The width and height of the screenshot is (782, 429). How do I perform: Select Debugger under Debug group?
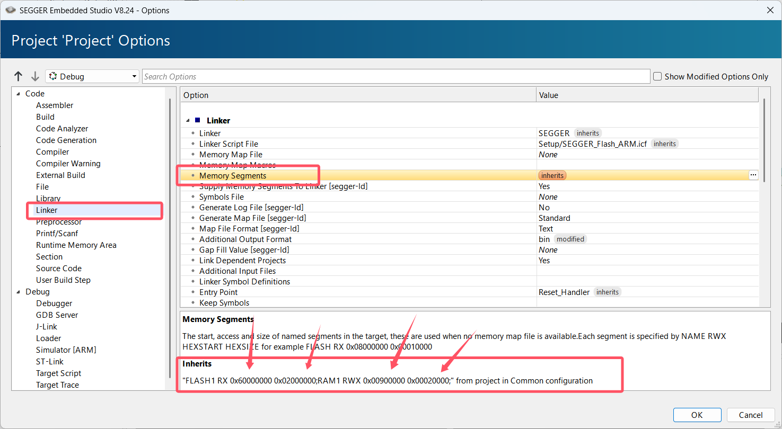tap(54, 303)
